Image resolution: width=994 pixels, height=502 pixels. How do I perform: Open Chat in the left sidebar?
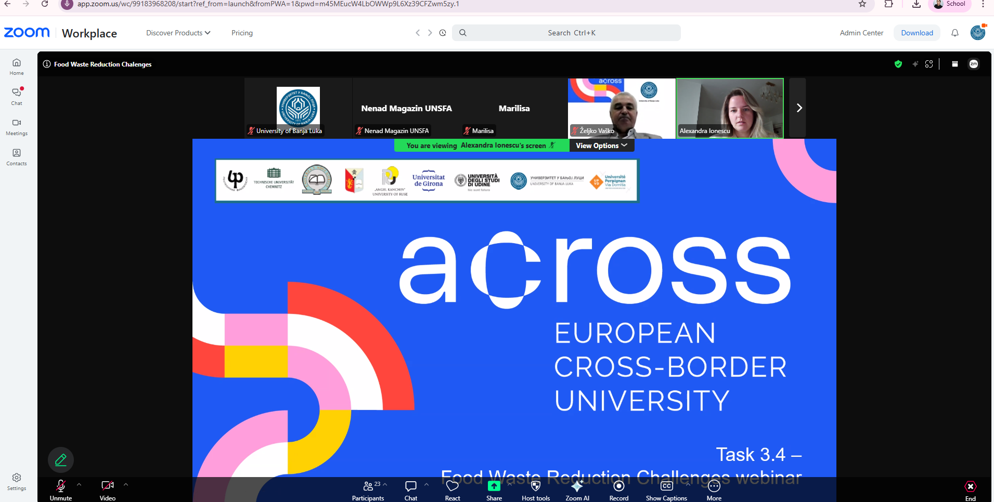click(x=17, y=97)
